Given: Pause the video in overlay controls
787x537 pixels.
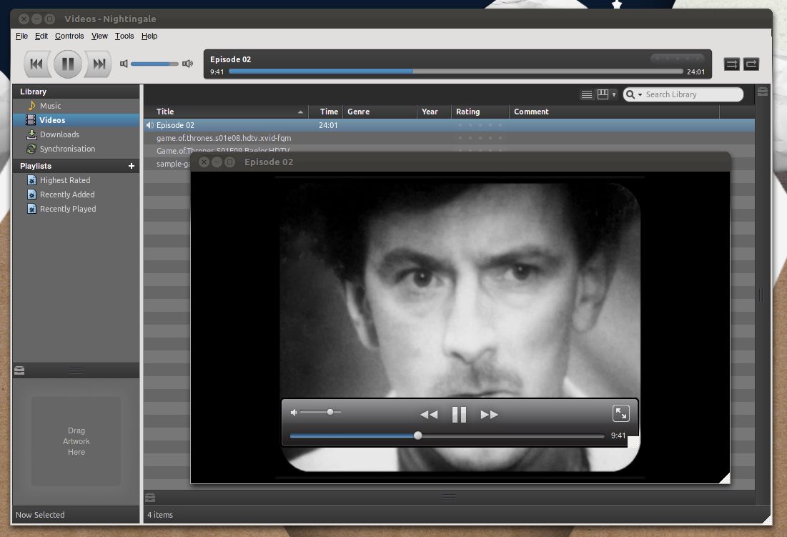Looking at the screenshot, I should (x=459, y=415).
